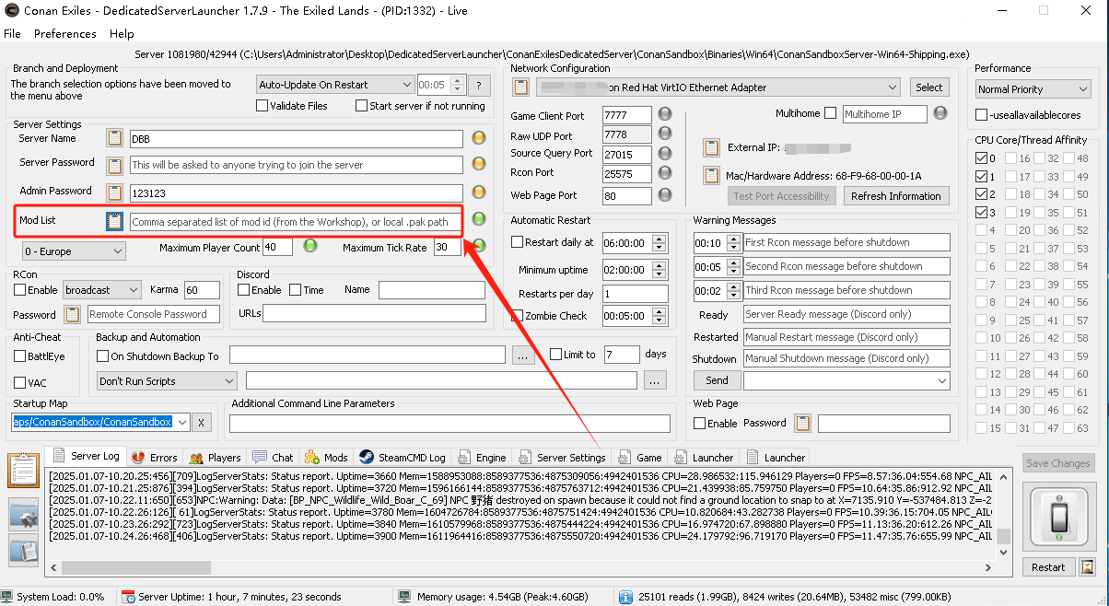Enable the VAC anti-cheat checkbox
Screen dimensions: 1109x606
click(20, 382)
